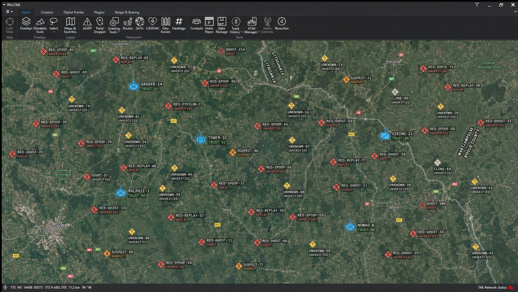Trigger the ALERT tool
This screenshot has width=518, height=292.
tap(87, 24)
